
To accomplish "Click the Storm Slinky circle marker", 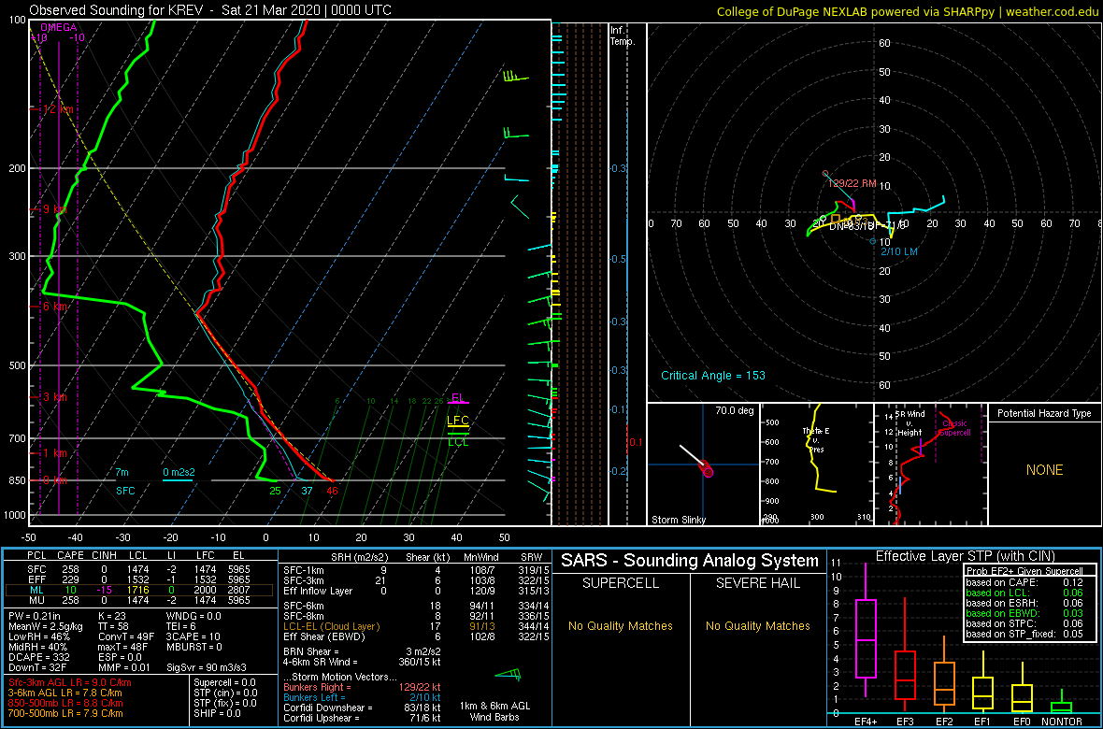I will [707, 470].
